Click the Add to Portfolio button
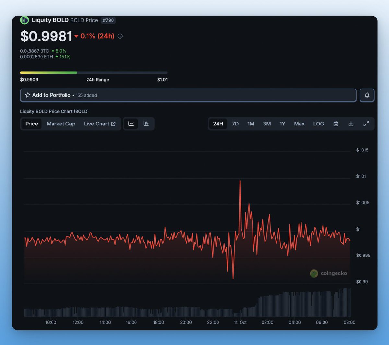 click(188, 95)
